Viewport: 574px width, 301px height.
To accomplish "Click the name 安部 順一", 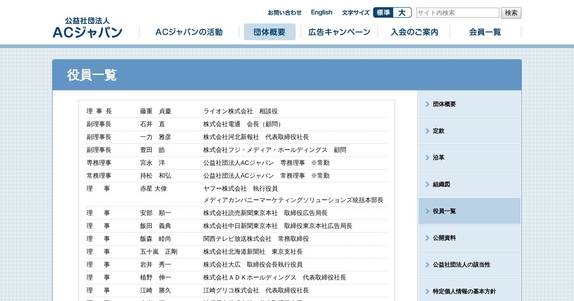I will [x=155, y=213].
